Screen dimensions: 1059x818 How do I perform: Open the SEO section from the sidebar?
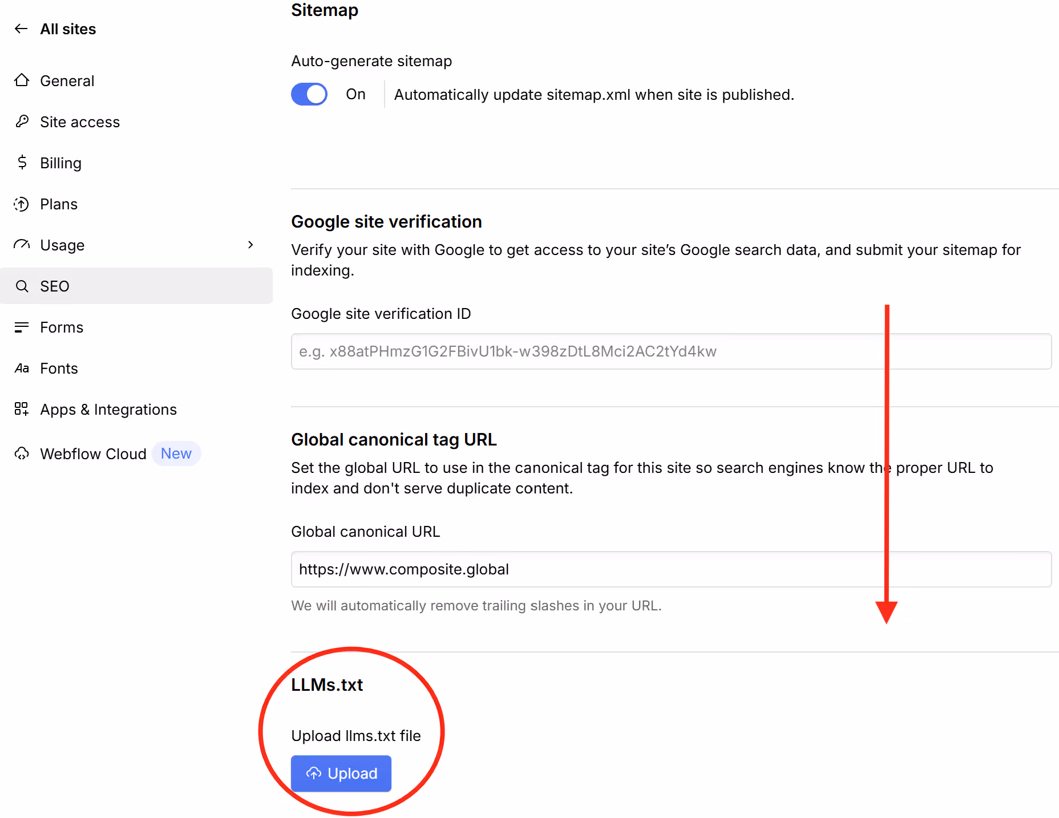(55, 286)
